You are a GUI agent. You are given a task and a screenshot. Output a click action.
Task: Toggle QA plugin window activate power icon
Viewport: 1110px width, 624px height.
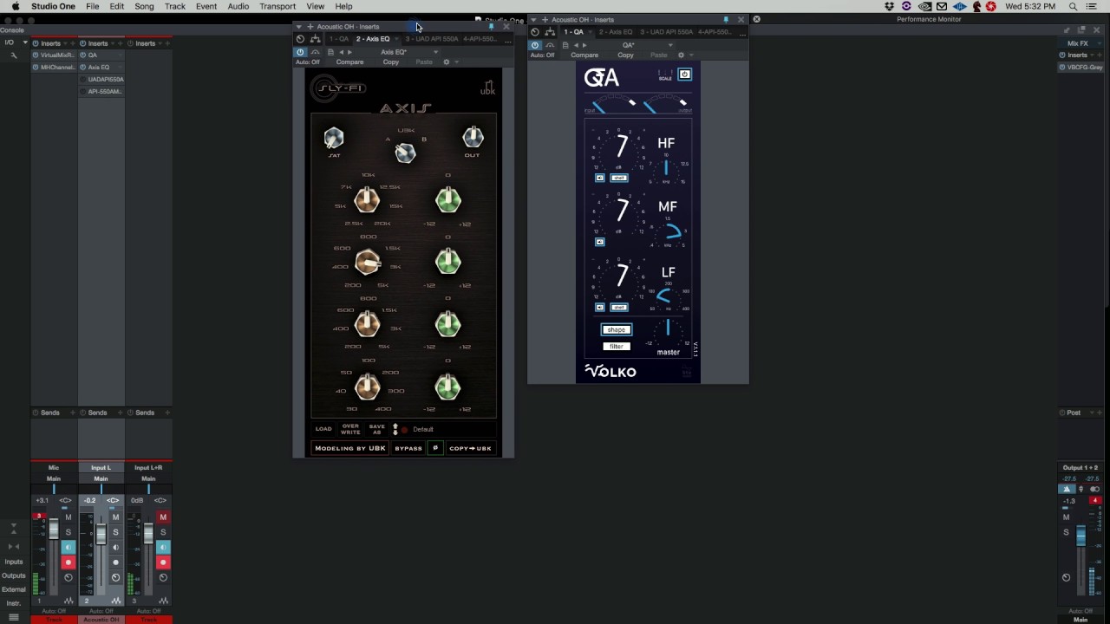point(535,45)
